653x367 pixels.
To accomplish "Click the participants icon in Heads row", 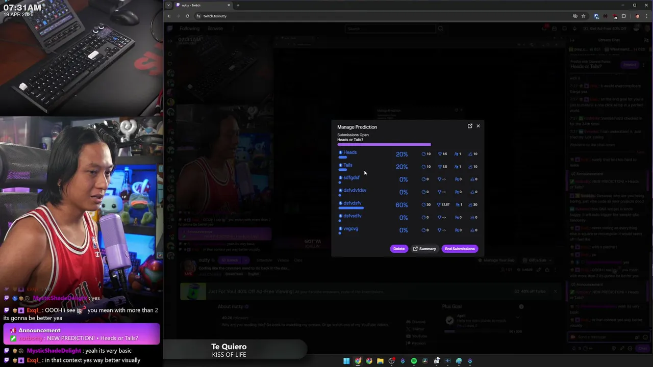I will point(456,154).
